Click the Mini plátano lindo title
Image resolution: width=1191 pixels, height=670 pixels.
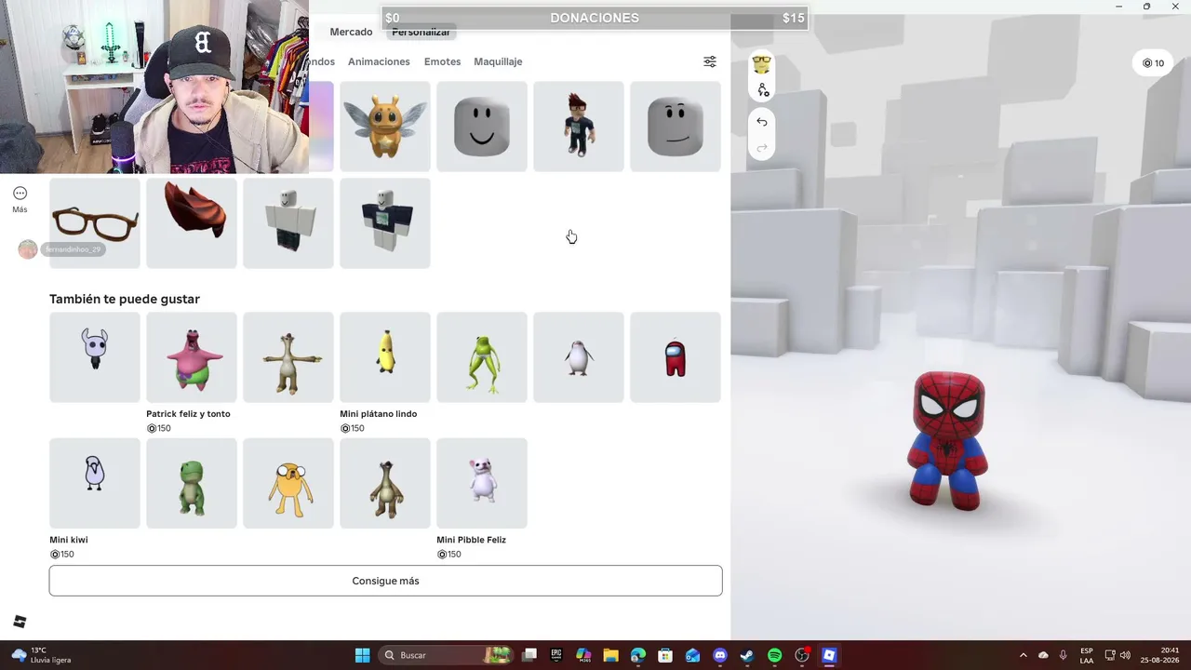tap(379, 414)
